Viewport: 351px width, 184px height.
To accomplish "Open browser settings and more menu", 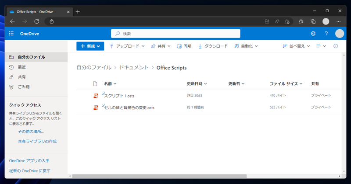I will [338, 21].
